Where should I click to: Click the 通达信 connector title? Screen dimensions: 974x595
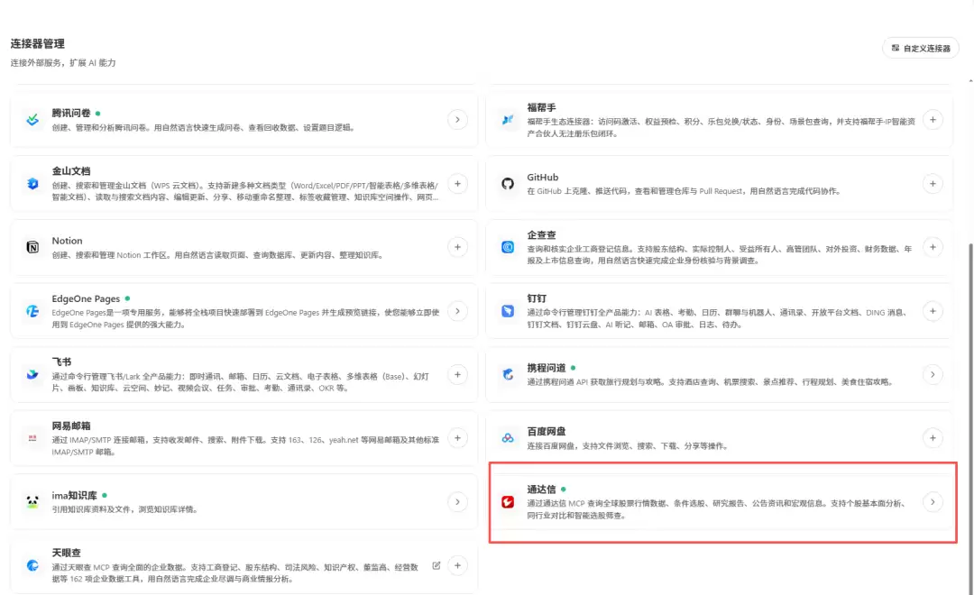[x=541, y=490]
